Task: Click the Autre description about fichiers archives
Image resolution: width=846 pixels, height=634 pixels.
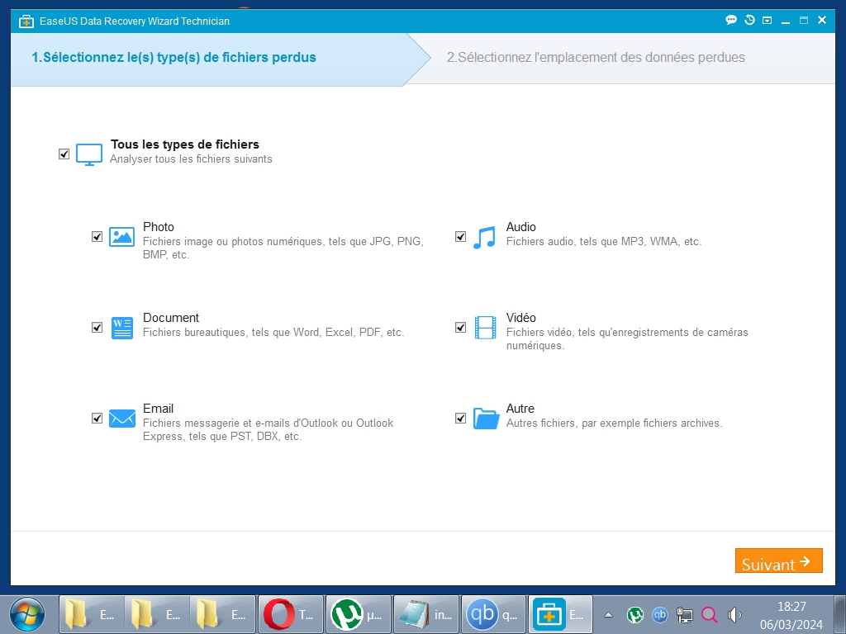Action: point(614,423)
